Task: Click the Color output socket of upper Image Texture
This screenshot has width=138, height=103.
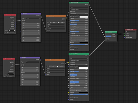Action: [x=66, y=18]
